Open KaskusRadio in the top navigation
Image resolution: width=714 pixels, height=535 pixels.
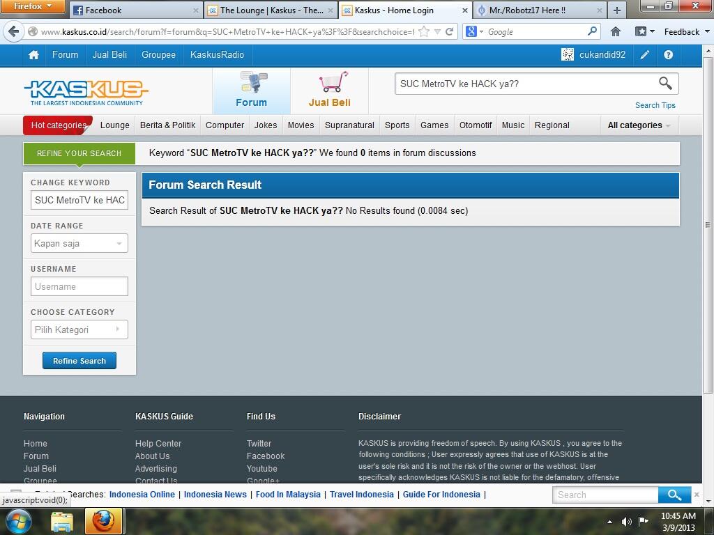218,54
